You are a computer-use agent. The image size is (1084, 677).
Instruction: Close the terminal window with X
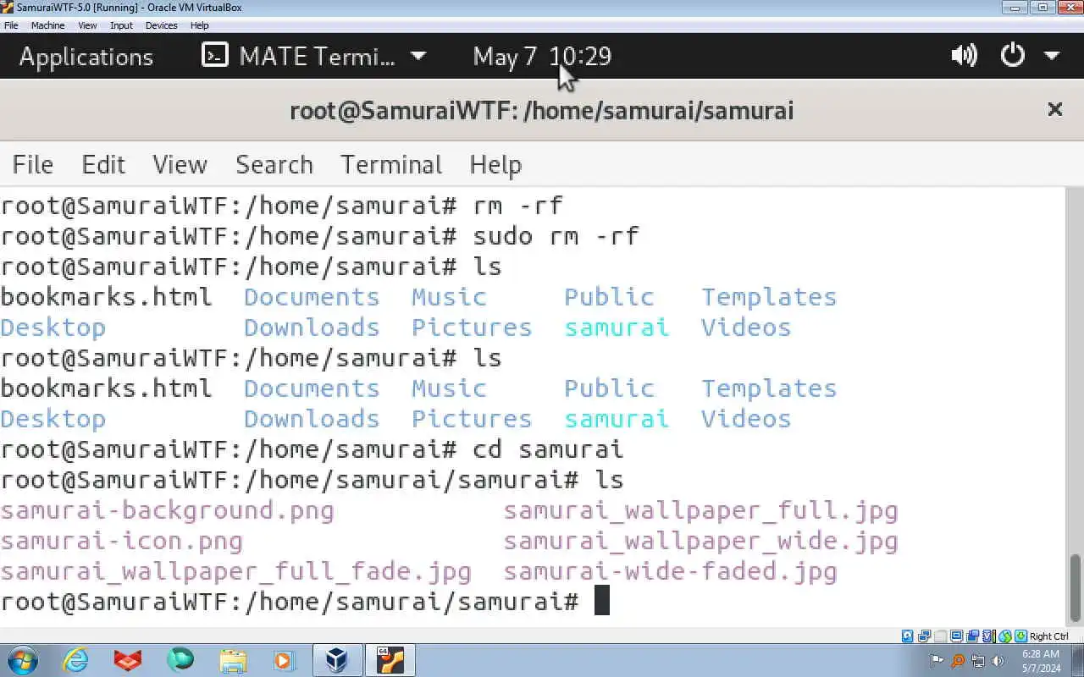pos(1055,109)
